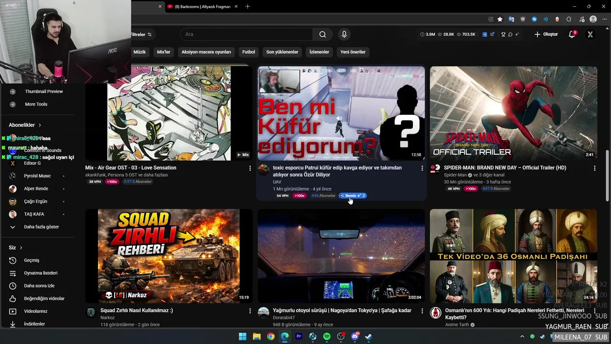The image size is (611, 344).
Task: Open the notifications bell
Action: (x=572, y=34)
